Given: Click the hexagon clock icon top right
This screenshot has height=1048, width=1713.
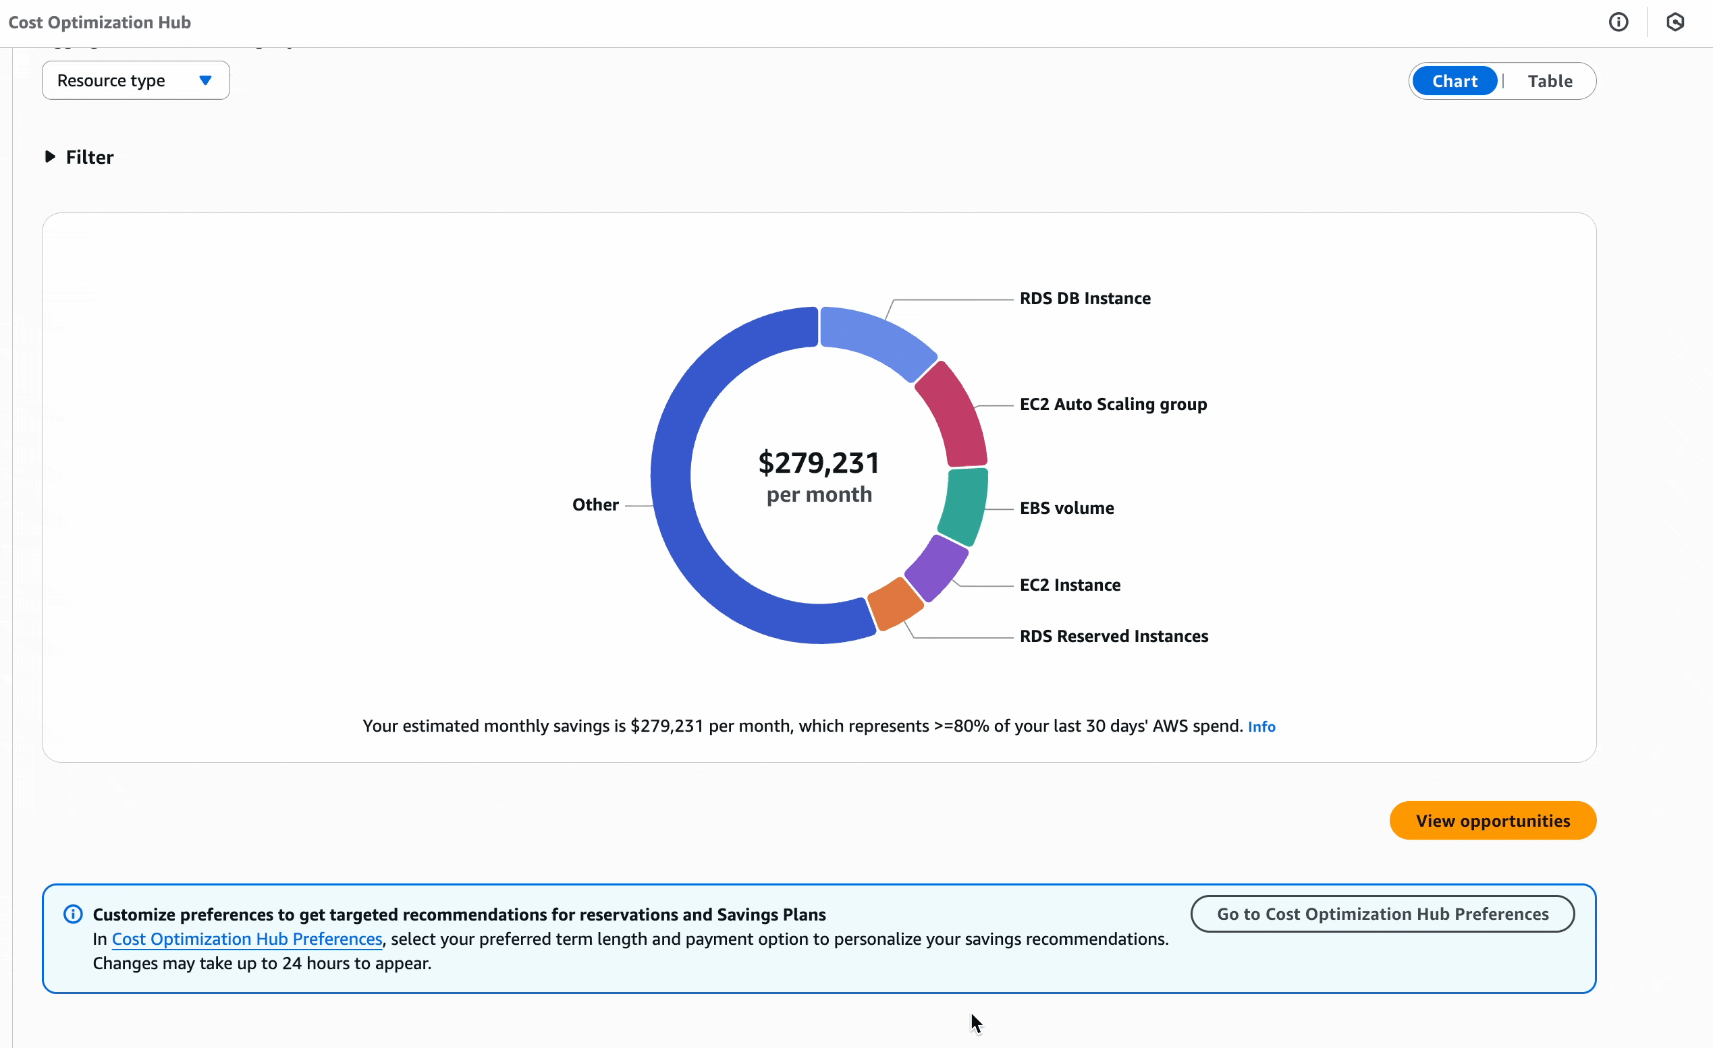Looking at the screenshot, I should tap(1675, 22).
